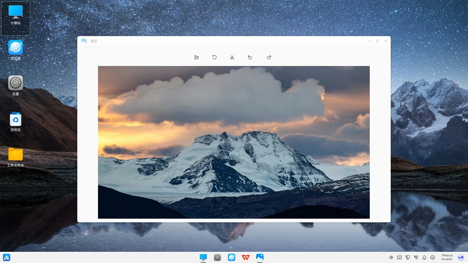Rotate the image clockwise

[x=269, y=57]
